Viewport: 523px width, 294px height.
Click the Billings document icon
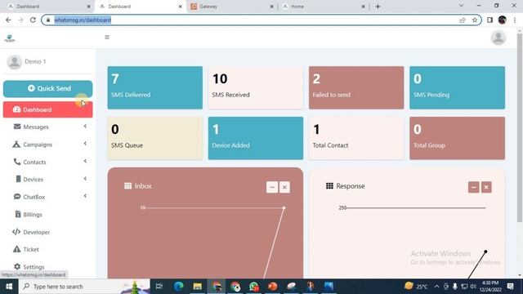click(x=18, y=214)
